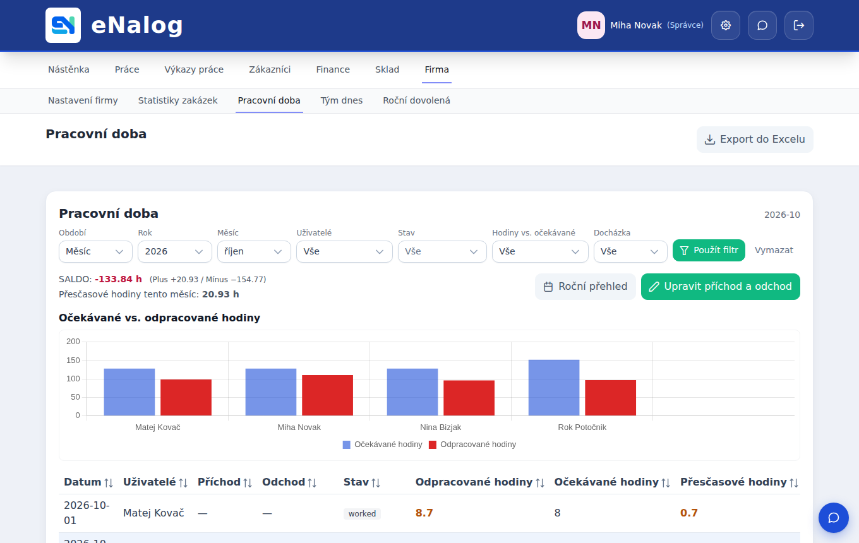Click the logout arrow icon
This screenshot has height=543, width=859.
(x=799, y=25)
